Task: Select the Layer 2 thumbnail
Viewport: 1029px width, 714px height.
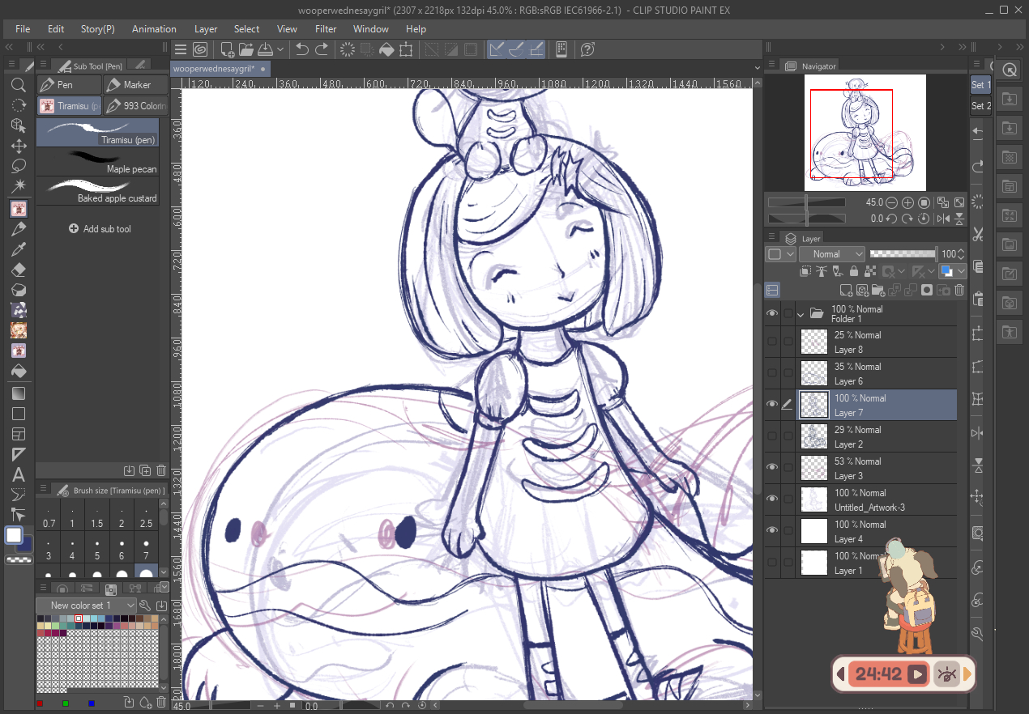Action: tap(814, 436)
